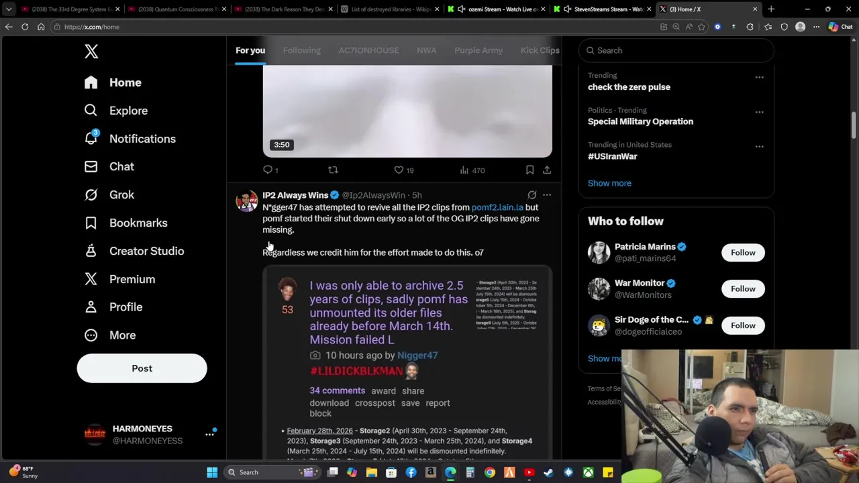This screenshot has width=859, height=483.
Task: Launch Steam from taskbar
Action: 548,472
